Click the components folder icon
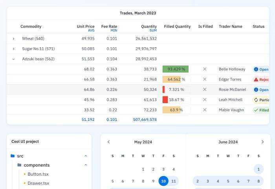 click(19, 165)
